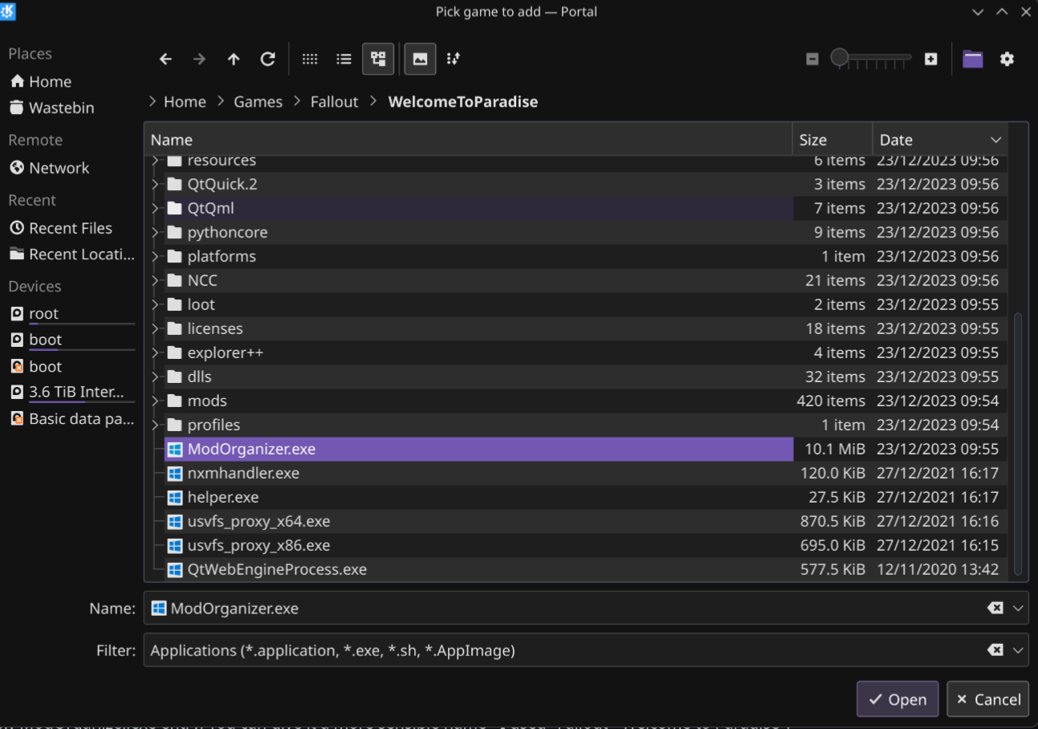Decrease icon size with minus button
The height and width of the screenshot is (729, 1038).
[812, 59]
